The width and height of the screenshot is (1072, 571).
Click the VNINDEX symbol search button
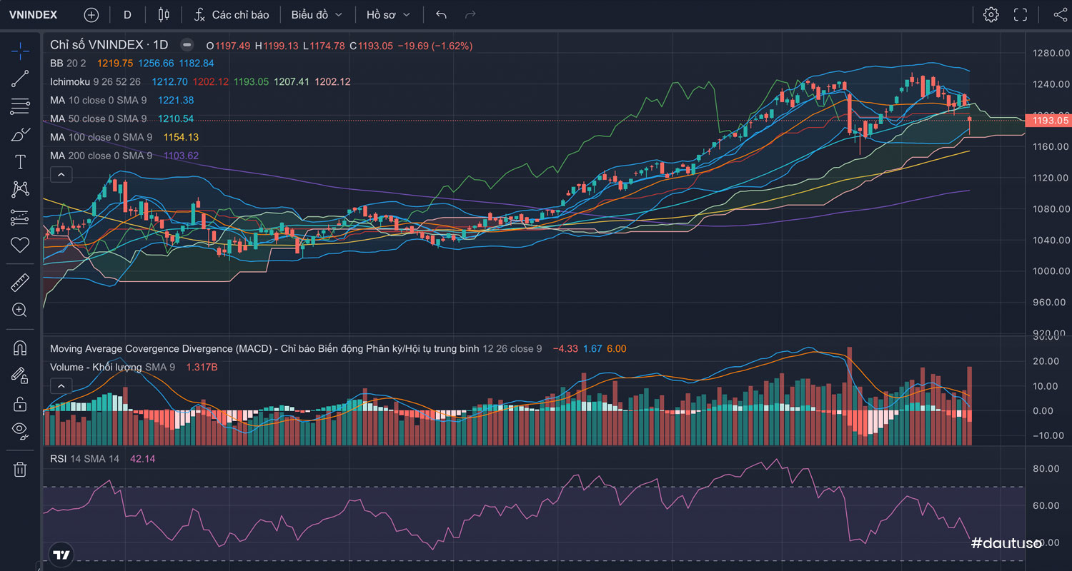pos(34,14)
